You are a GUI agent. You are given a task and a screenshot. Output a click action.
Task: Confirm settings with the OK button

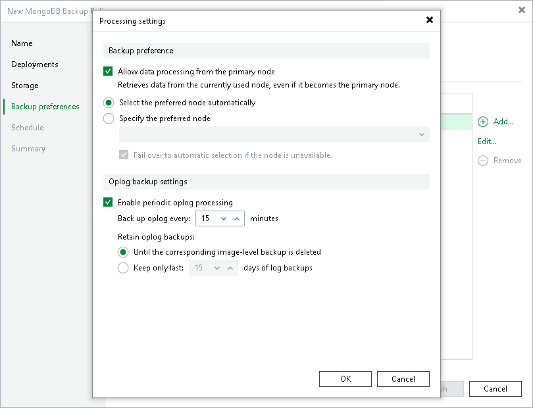[345, 379]
